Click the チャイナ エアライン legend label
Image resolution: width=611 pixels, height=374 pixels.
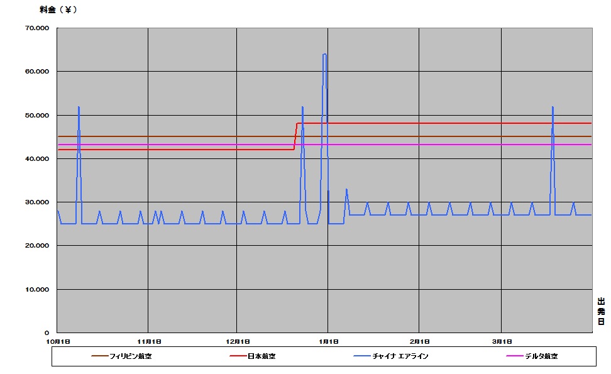pyautogui.click(x=400, y=356)
